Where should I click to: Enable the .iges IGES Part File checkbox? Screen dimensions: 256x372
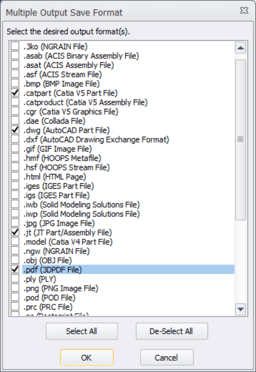click(15, 185)
